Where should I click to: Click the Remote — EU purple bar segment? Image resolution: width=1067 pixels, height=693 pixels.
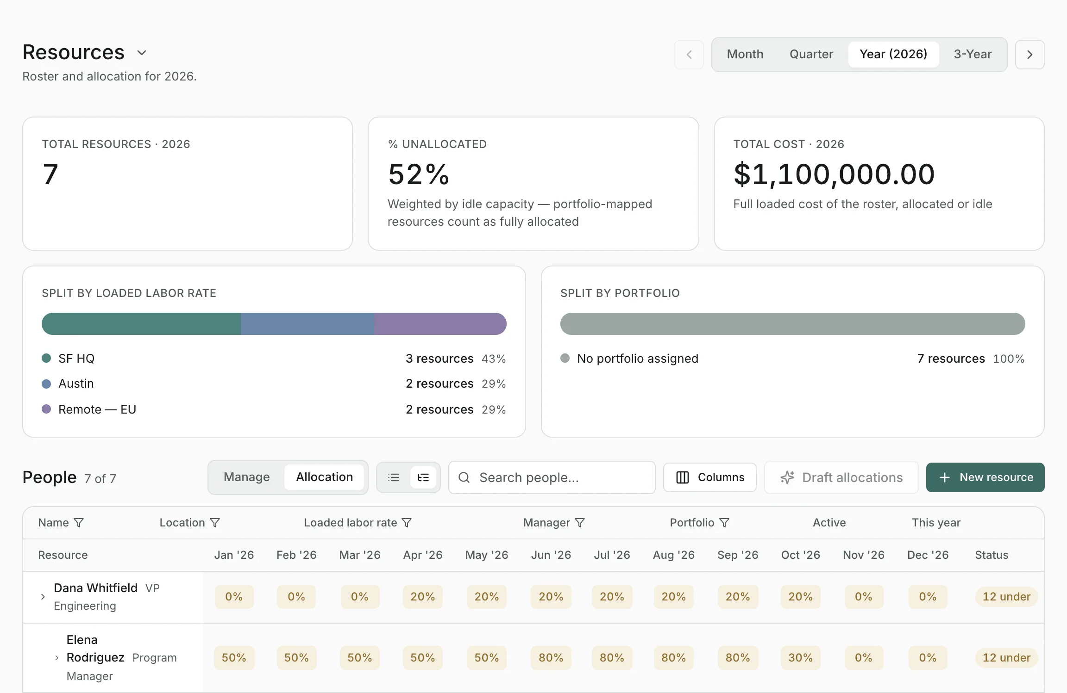coord(440,324)
